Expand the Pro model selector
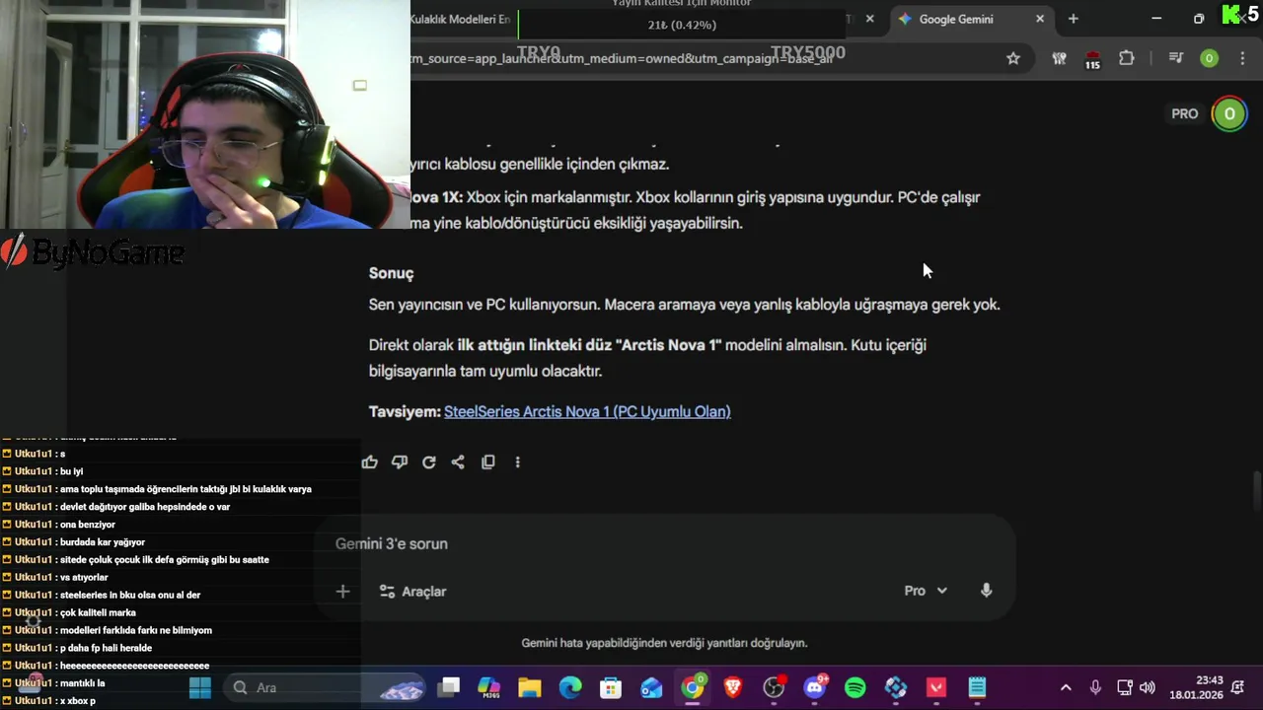The height and width of the screenshot is (710, 1263). click(926, 591)
